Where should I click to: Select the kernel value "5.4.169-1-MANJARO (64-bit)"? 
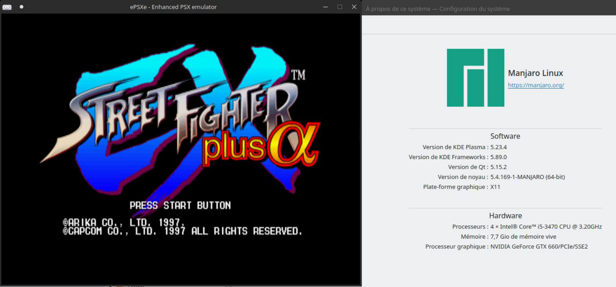click(x=528, y=177)
